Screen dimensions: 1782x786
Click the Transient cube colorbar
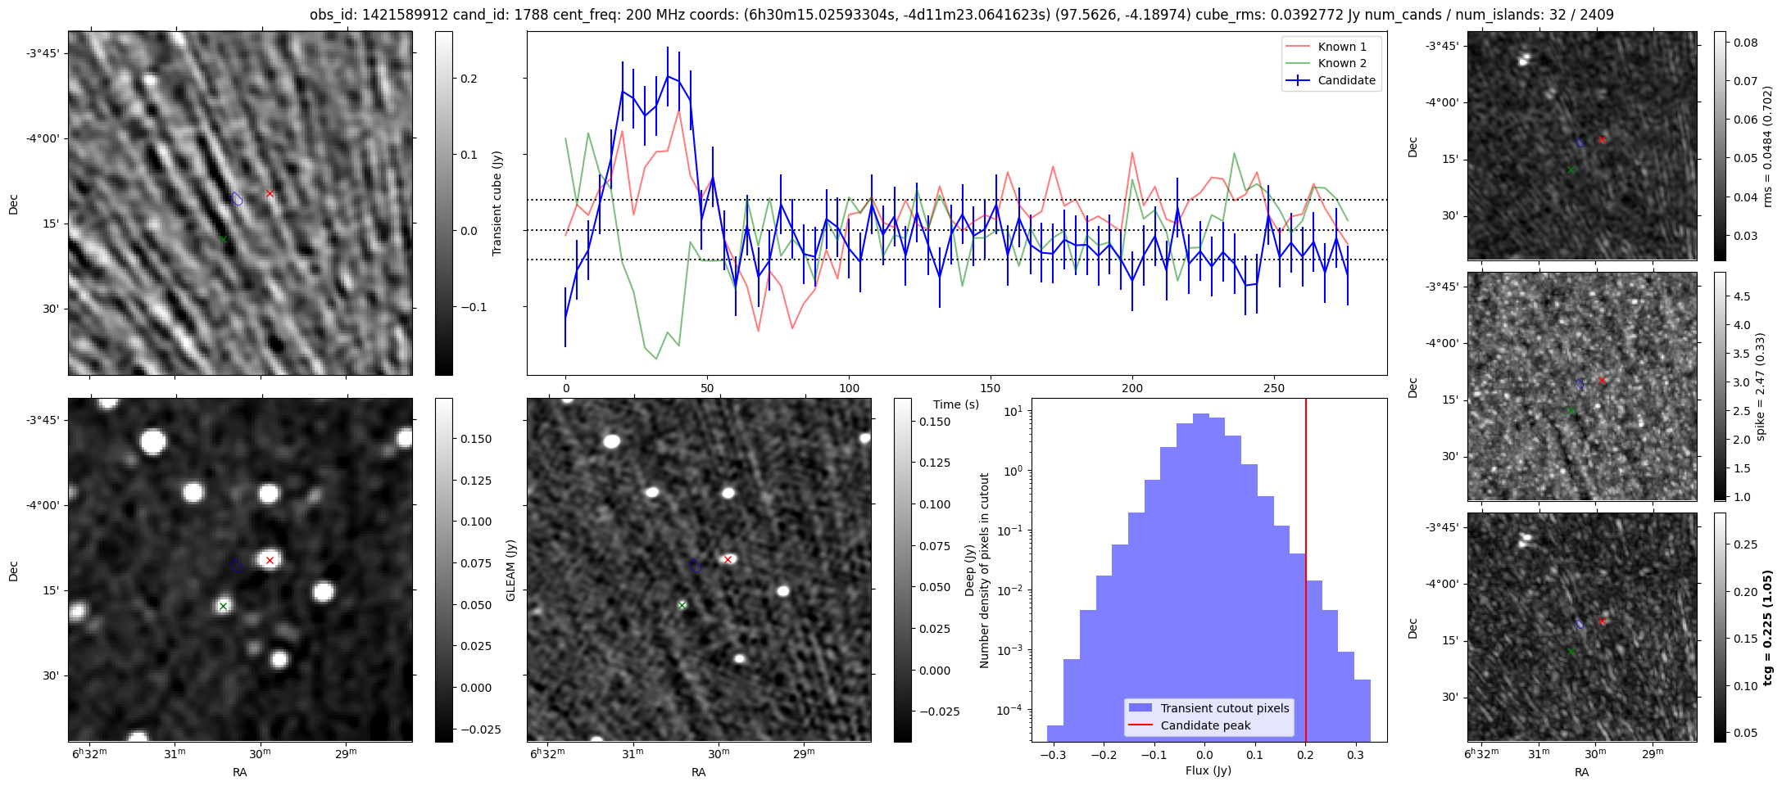coord(443,203)
